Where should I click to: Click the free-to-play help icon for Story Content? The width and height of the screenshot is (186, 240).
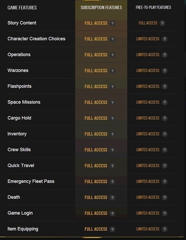tap(163, 23)
